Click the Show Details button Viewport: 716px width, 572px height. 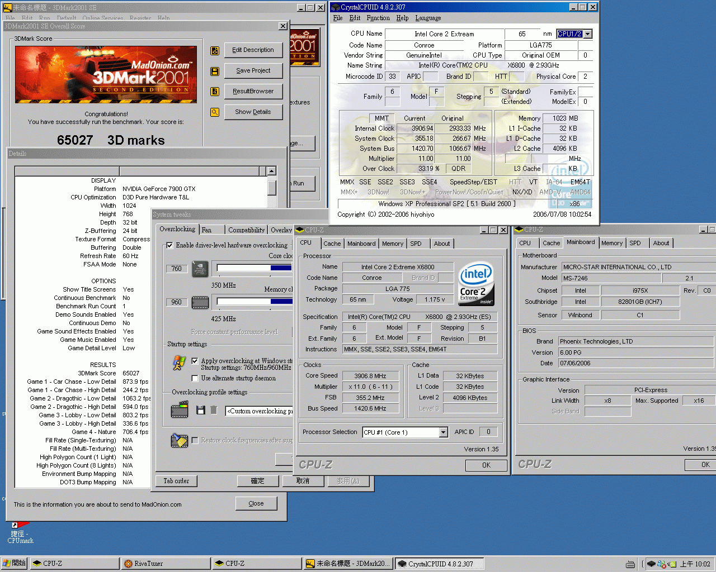pos(253,112)
